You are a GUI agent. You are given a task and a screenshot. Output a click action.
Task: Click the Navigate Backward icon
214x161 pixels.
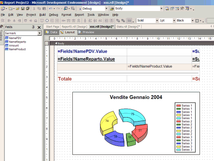(x=66, y=9)
